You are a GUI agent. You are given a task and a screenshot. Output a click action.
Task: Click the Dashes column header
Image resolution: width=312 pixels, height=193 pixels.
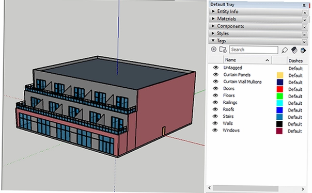295,60
